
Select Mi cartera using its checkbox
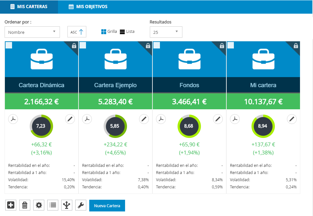(231, 46)
